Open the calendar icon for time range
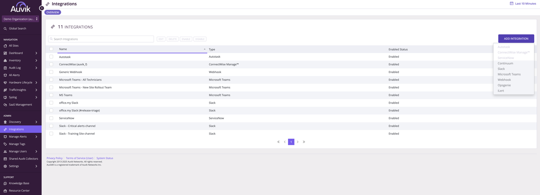Screen dimensions: 540x195 coord(512,4)
